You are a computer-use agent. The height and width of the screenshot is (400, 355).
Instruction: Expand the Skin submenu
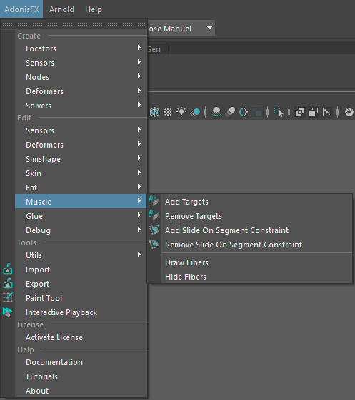click(81, 173)
